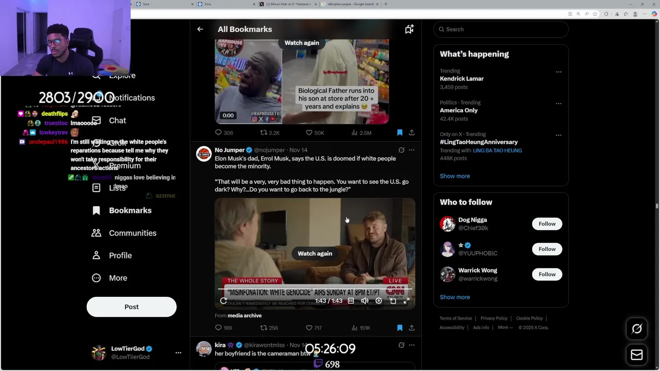This screenshot has height=371, width=660.
Task: Open a new browser tab with plus
Action: [x=386, y=4]
